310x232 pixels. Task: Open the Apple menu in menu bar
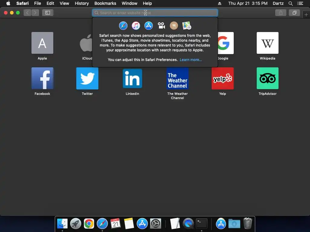pyautogui.click(x=8, y=3)
